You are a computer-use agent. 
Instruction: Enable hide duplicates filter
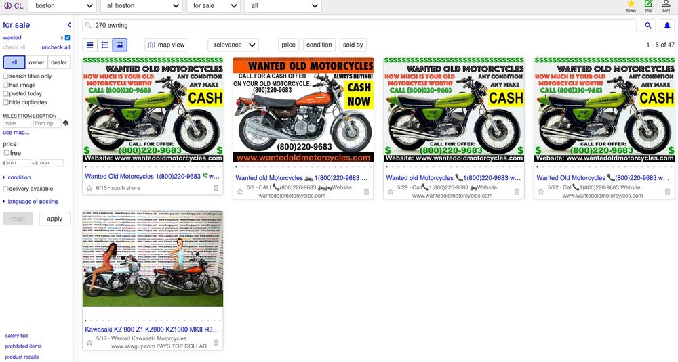pyautogui.click(x=6, y=102)
